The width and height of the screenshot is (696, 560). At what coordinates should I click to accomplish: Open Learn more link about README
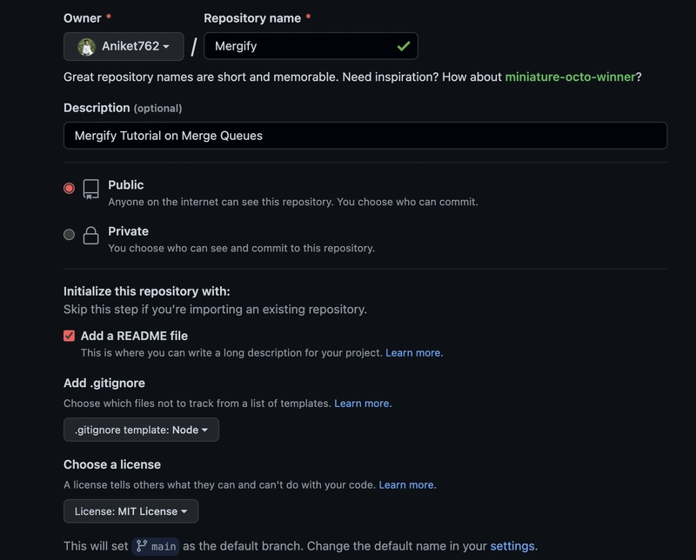414,353
